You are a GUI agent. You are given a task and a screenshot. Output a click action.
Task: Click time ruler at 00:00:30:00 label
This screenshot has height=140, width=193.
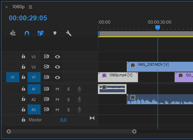click(159, 22)
